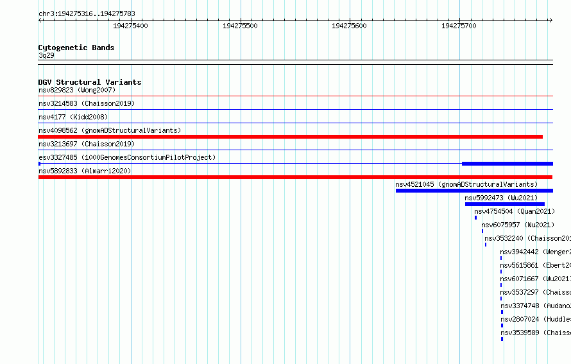571x364 pixels.
Task: Open the nsv3532240 Chaisson variant label
Action: pos(527,238)
